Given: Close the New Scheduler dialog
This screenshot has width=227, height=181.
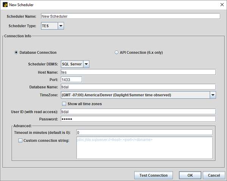Looking at the screenshot, I should pos(221,4).
